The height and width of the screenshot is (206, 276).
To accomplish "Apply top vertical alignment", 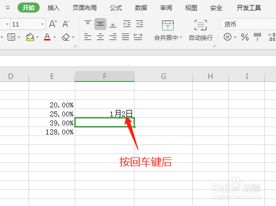I will pyautogui.click(x=88, y=23).
